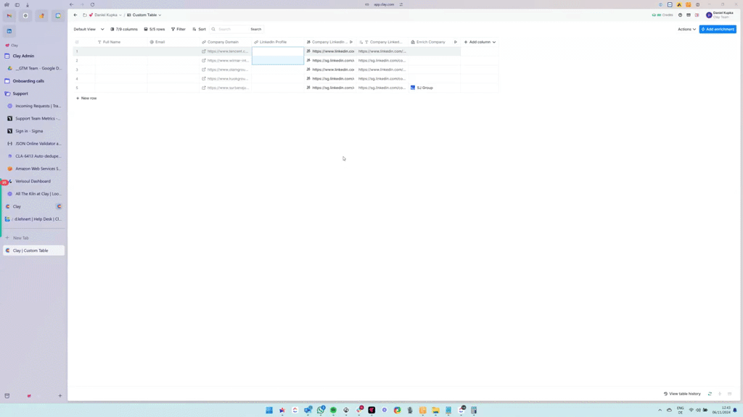743x417 pixels.
Task: Open the 7/9 columns visibility menu
Action: 124,30
